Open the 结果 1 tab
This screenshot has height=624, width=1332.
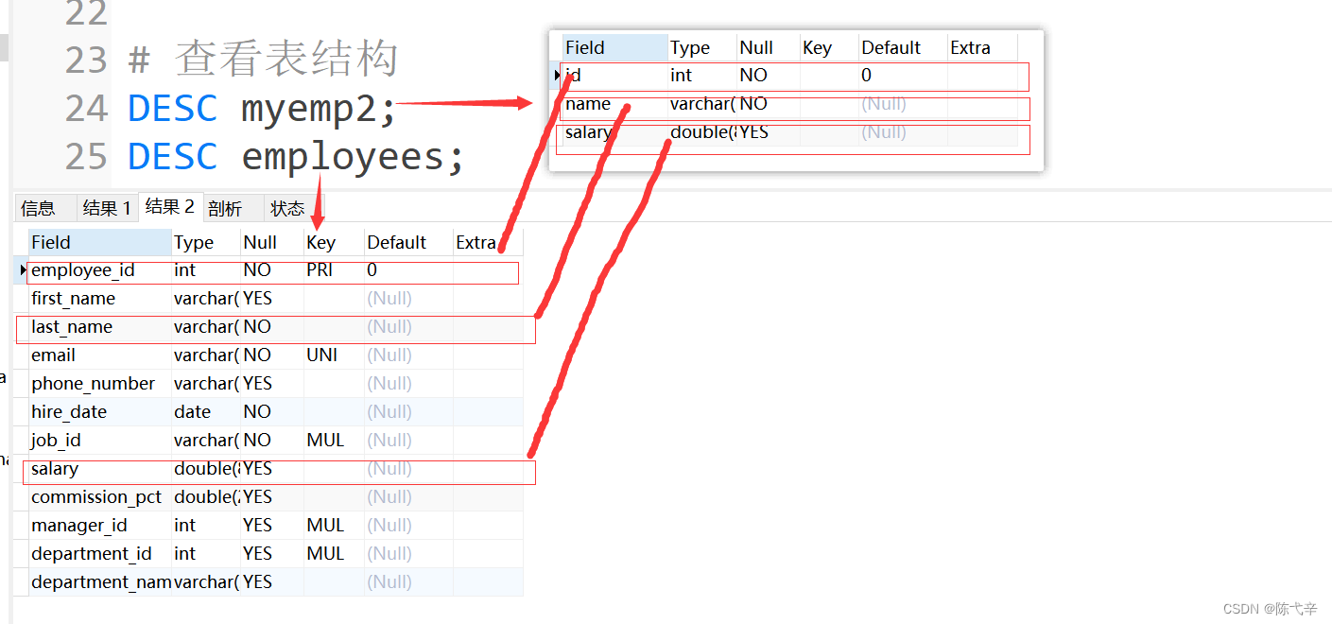point(107,209)
